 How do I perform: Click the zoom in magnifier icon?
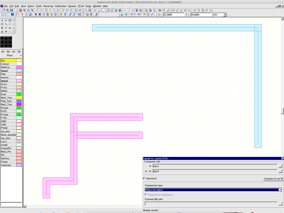[x=24, y=10]
